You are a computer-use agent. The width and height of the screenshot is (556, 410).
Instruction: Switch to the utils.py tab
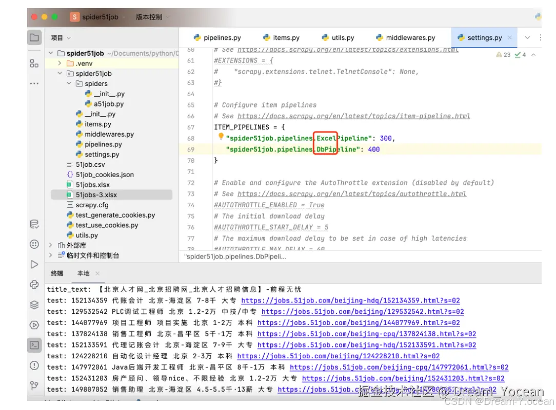tap(338, 37)
